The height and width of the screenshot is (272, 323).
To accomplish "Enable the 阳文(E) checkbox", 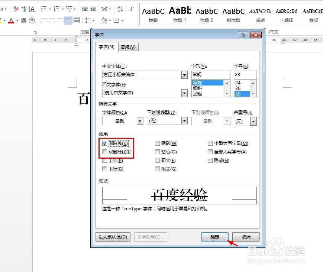I will click(157, 161).
